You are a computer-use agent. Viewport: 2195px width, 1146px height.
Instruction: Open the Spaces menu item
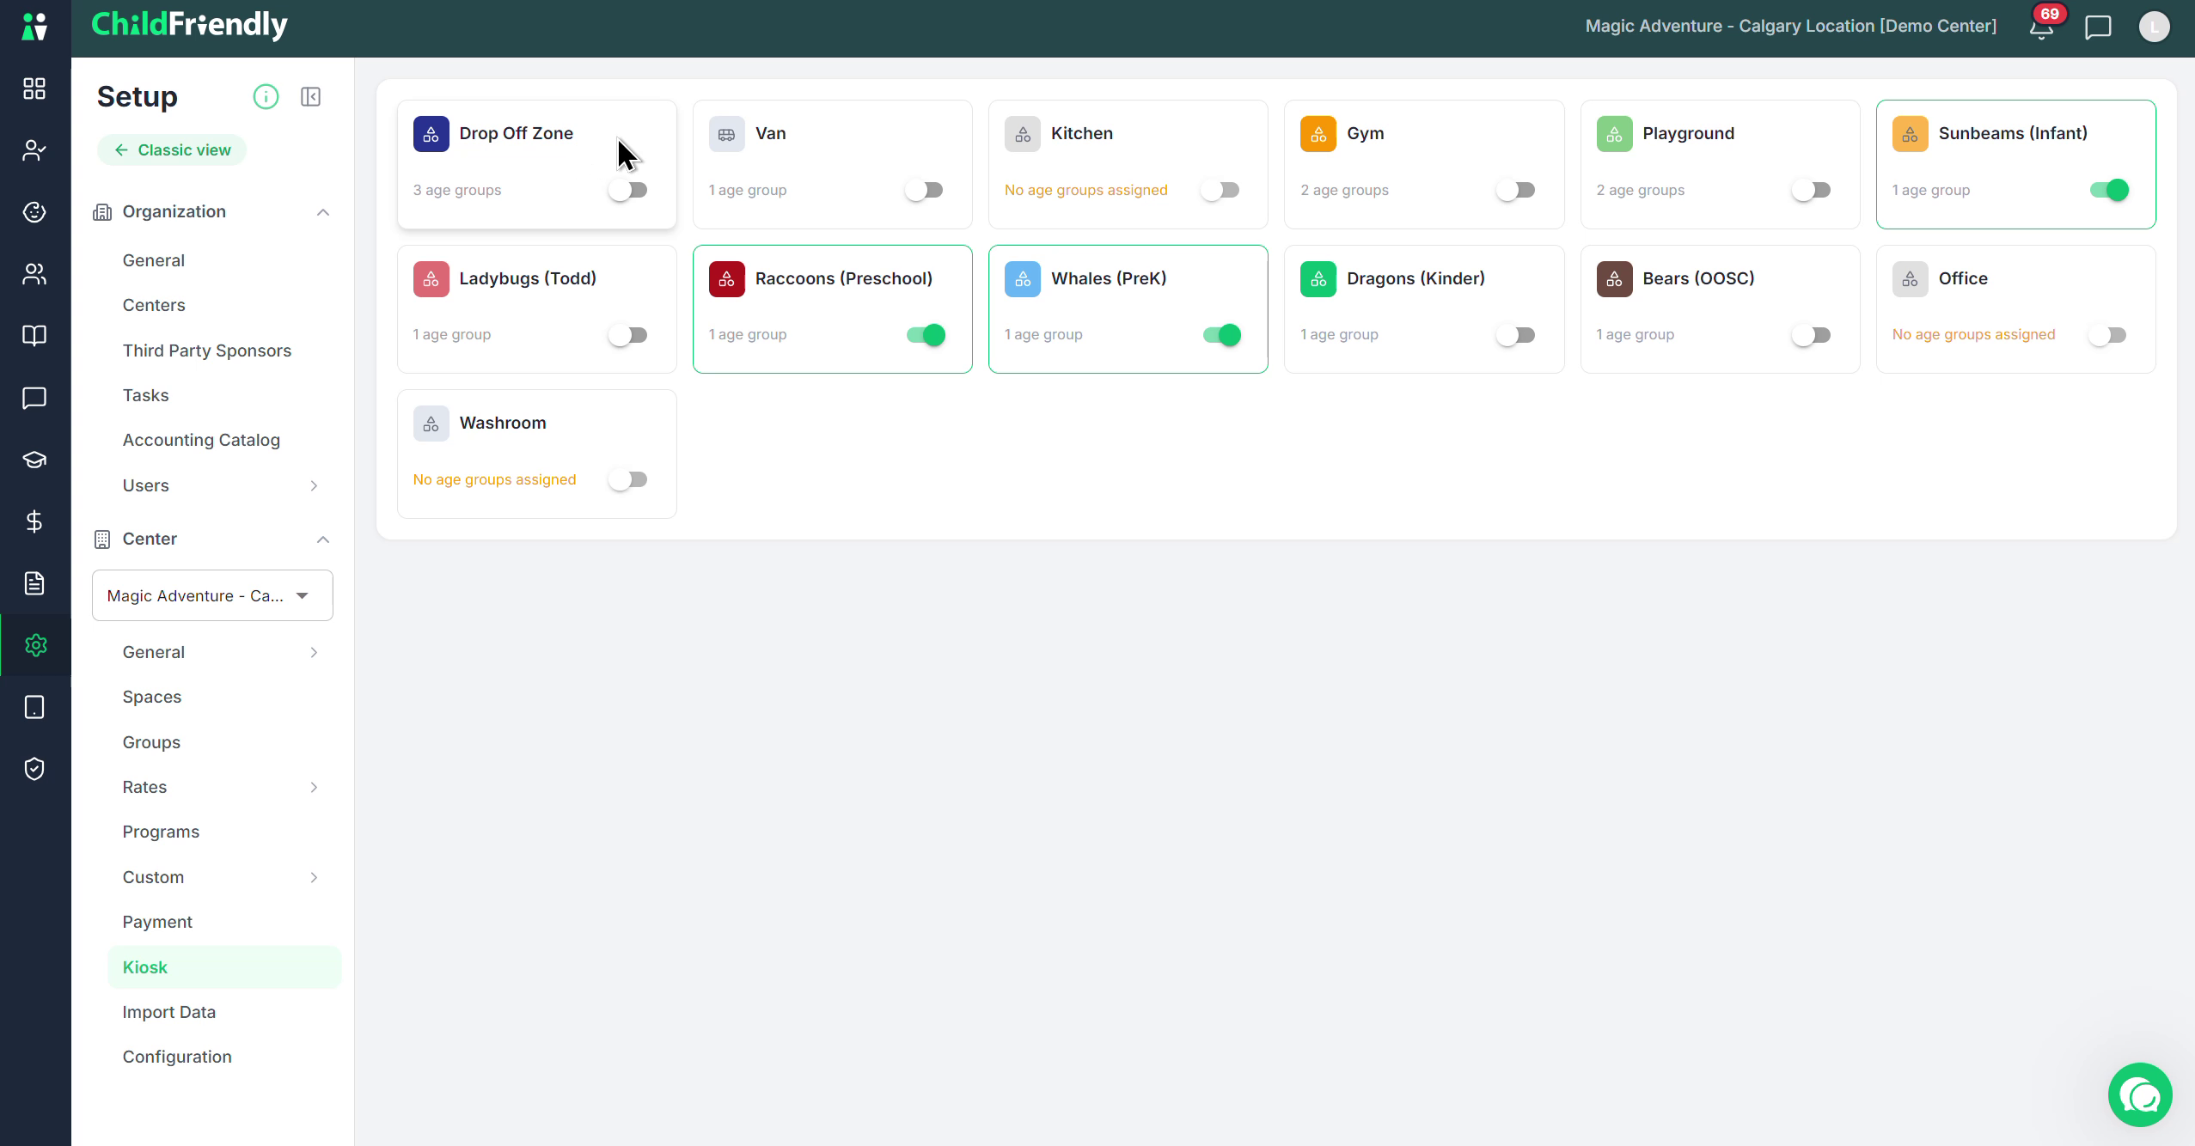point(152,697)
